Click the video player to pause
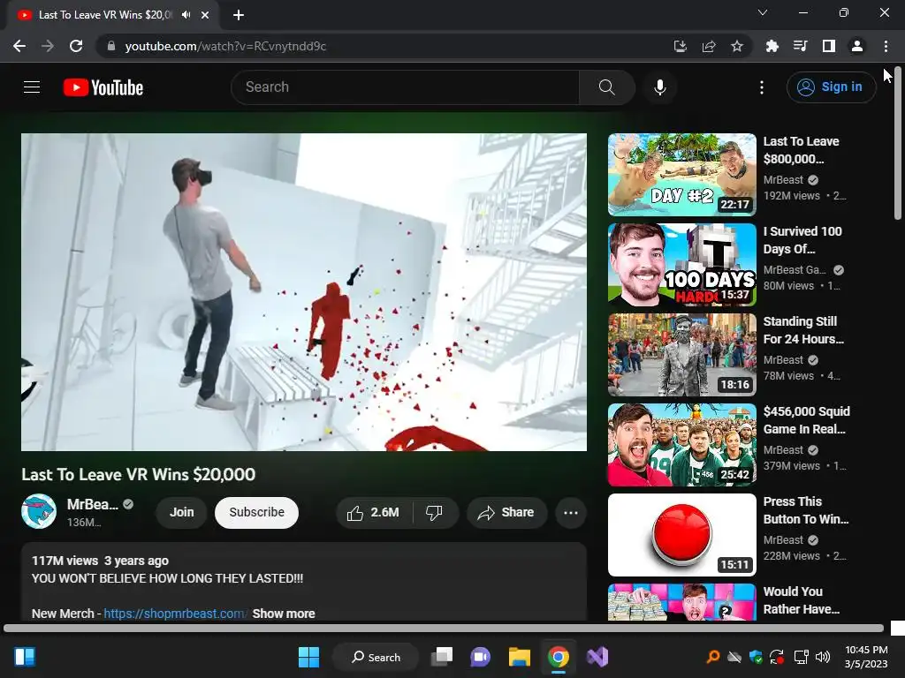This screenshot has width=905, height=678. [304, 291]
